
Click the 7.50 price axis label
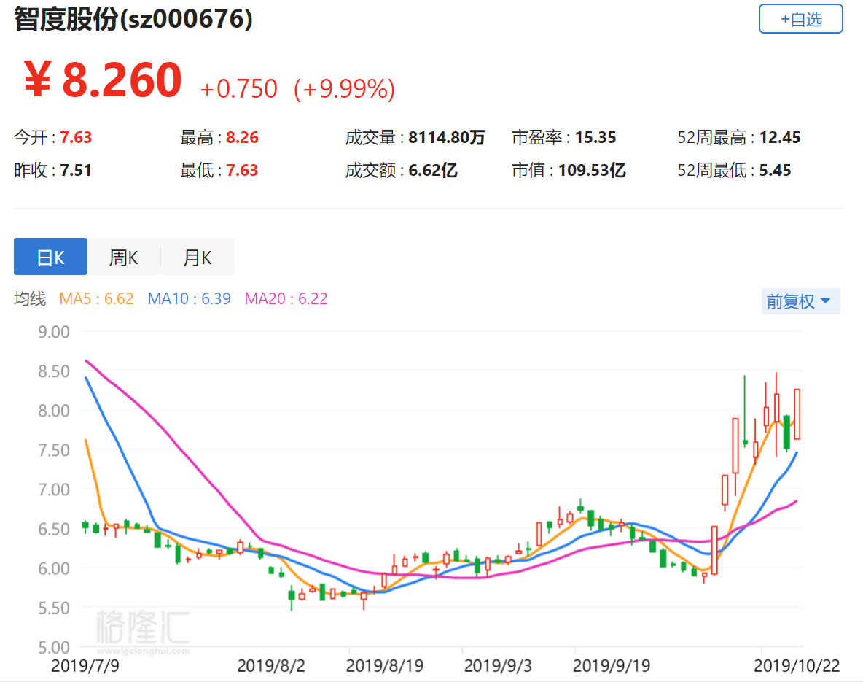point(54,450)
